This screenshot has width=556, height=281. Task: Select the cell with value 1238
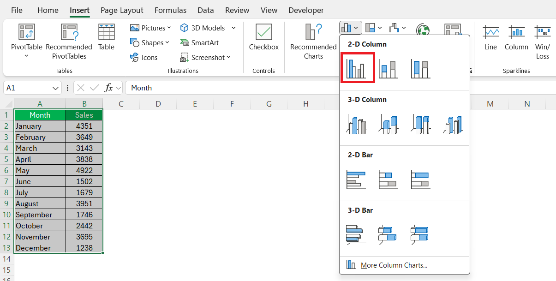(84, 248)
